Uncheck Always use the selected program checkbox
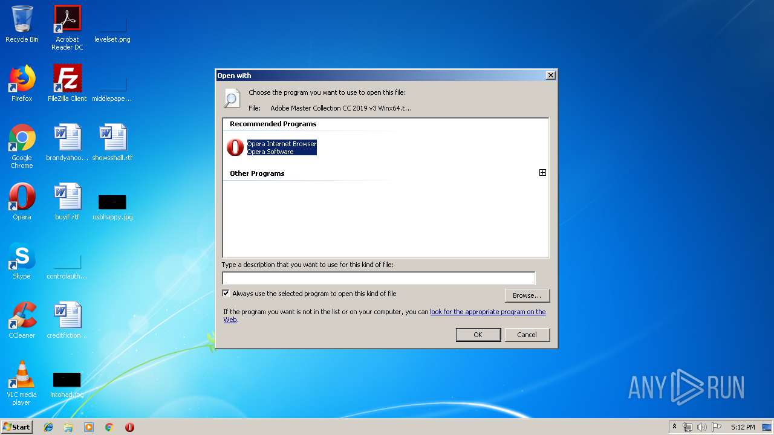This screenshot has height=435, width=774. click(x=226, y=294)
